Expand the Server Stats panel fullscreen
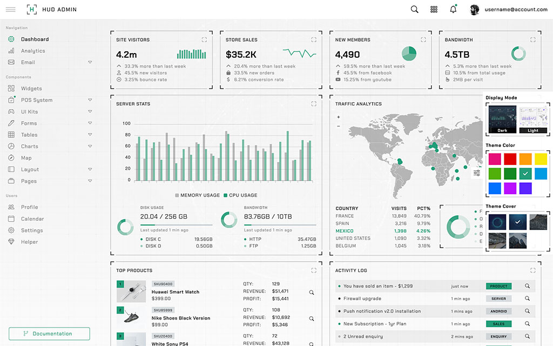The width and height of the screenshot is (553, 346). tap(314, 104)
